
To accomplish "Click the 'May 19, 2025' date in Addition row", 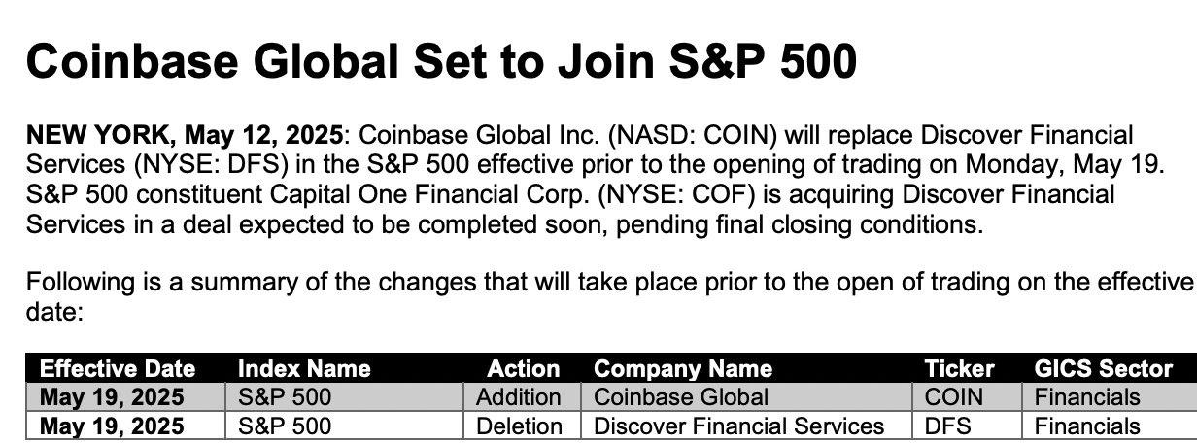I will click(x=112, y=397).
